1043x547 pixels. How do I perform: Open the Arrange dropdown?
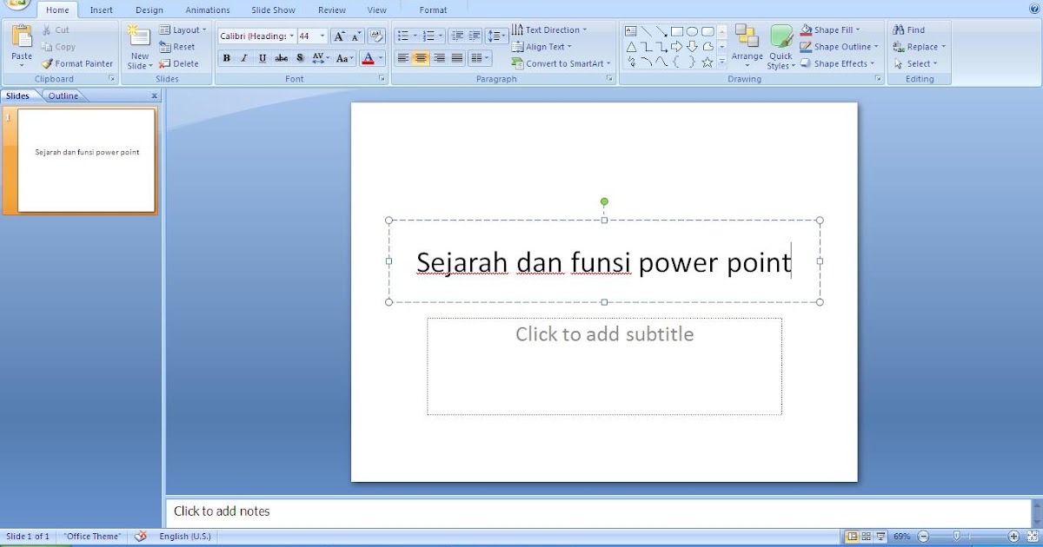(x=747, y=47)
